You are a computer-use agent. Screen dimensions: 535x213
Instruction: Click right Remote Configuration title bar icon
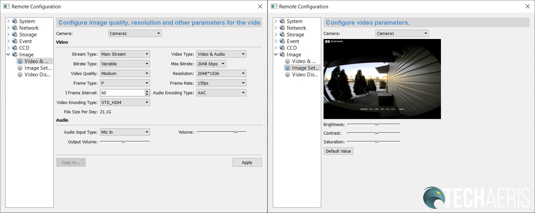pyautogui.click(x=274, y=6)
